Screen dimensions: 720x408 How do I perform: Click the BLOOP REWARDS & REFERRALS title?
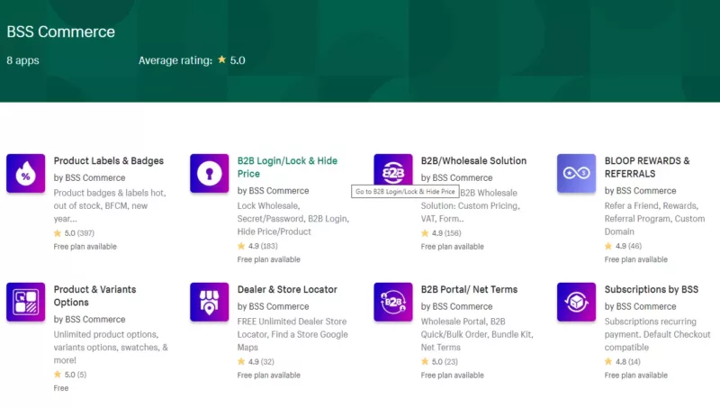coord(647,168)
